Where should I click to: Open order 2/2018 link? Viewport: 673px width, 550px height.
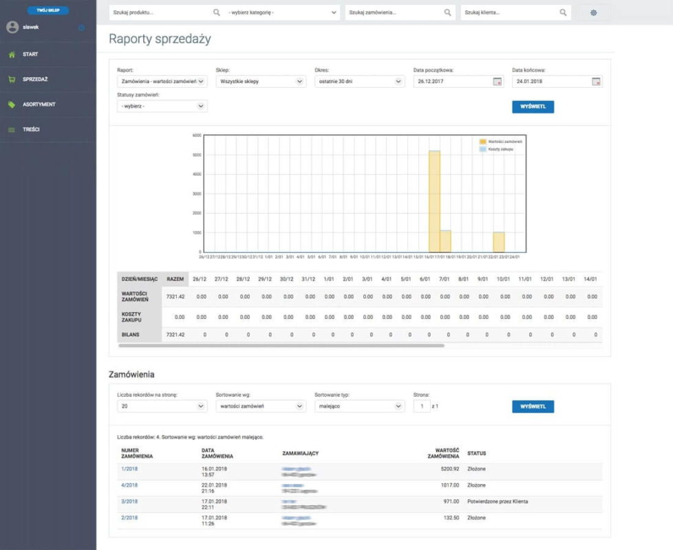[x=129, y=518]
